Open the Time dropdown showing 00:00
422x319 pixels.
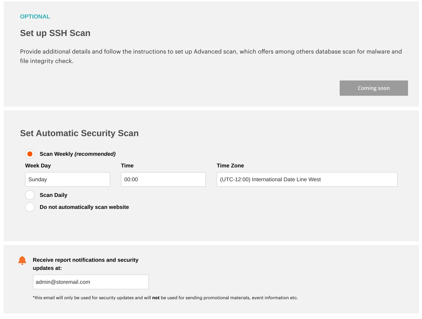163,179
